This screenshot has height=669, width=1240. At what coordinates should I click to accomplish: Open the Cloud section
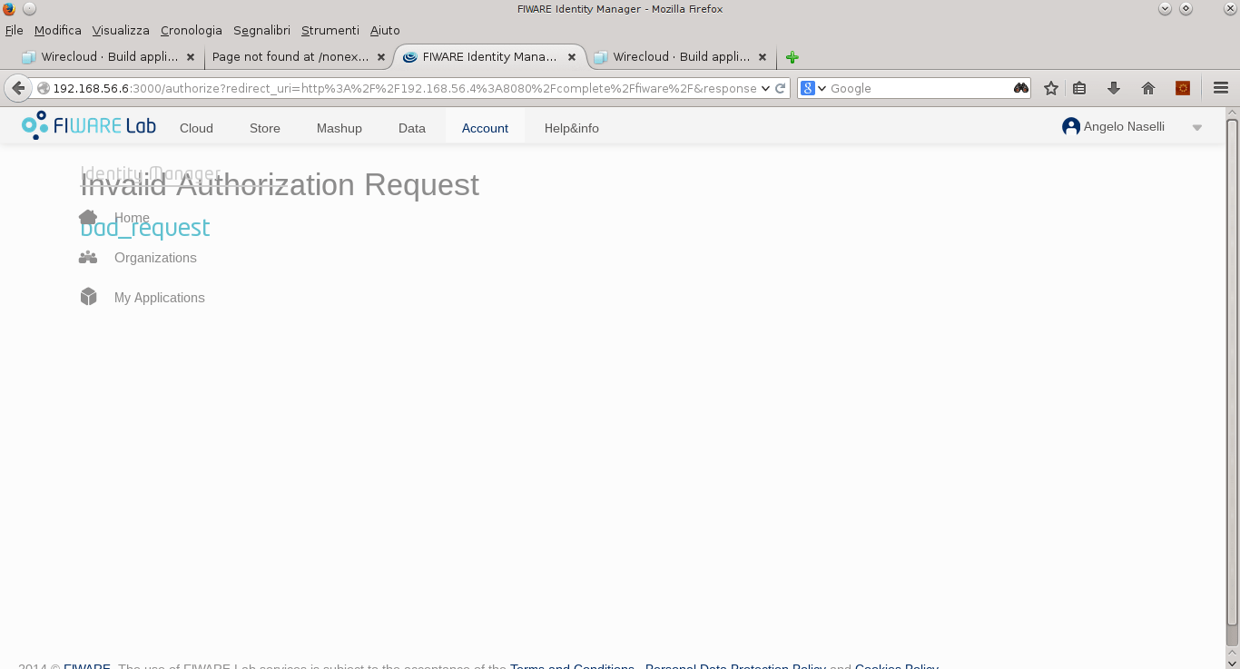[x=196, y=128]
